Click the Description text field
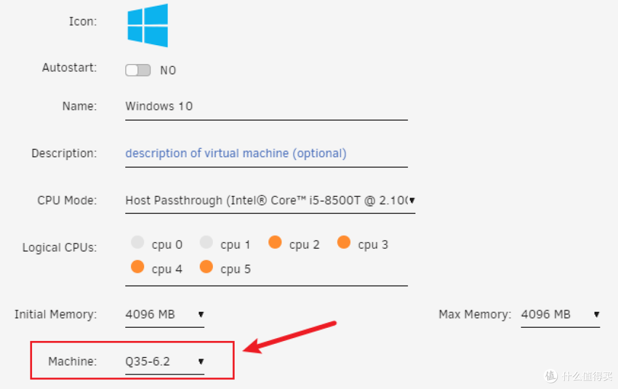Screen dimensions: 618x389 266,153
